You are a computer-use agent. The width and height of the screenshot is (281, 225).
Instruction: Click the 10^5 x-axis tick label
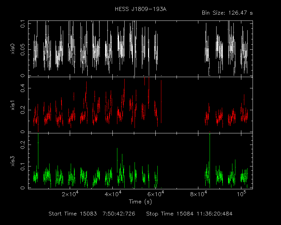(241, 194)
